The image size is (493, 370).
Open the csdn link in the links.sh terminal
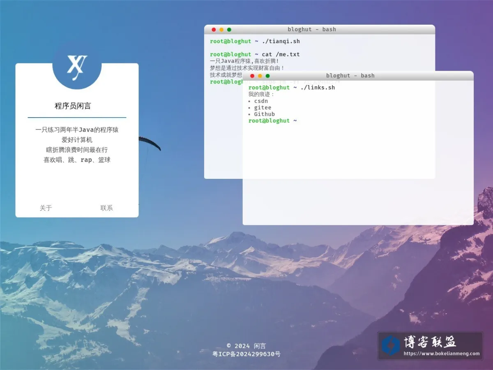tap(261, 101)
